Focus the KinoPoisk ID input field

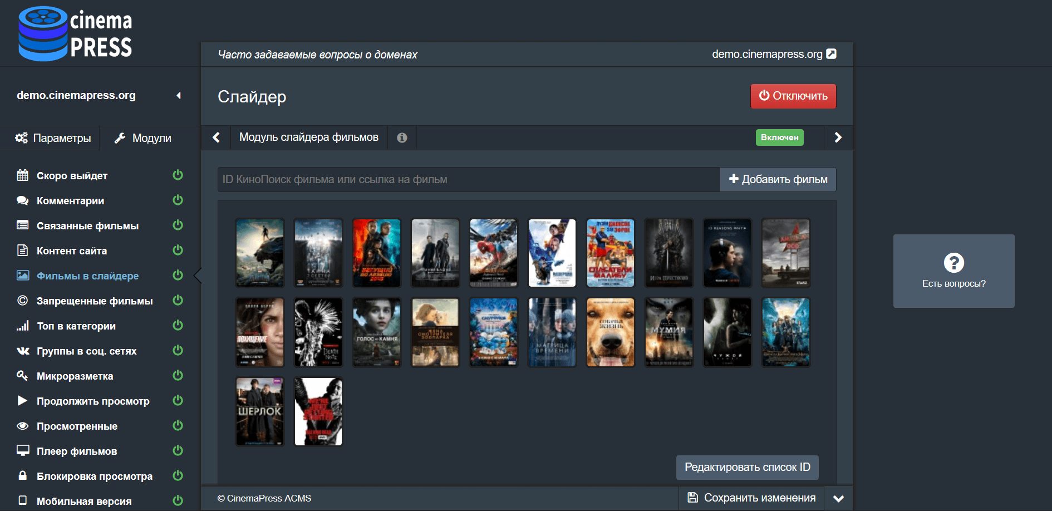click(468, 179)
